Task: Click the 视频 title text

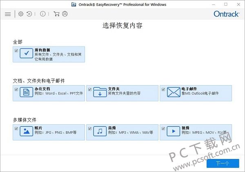Action: [x=185, y=128]
